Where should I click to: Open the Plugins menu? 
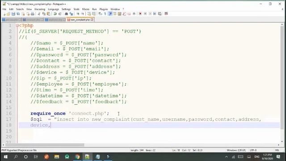tap(103, 9)
